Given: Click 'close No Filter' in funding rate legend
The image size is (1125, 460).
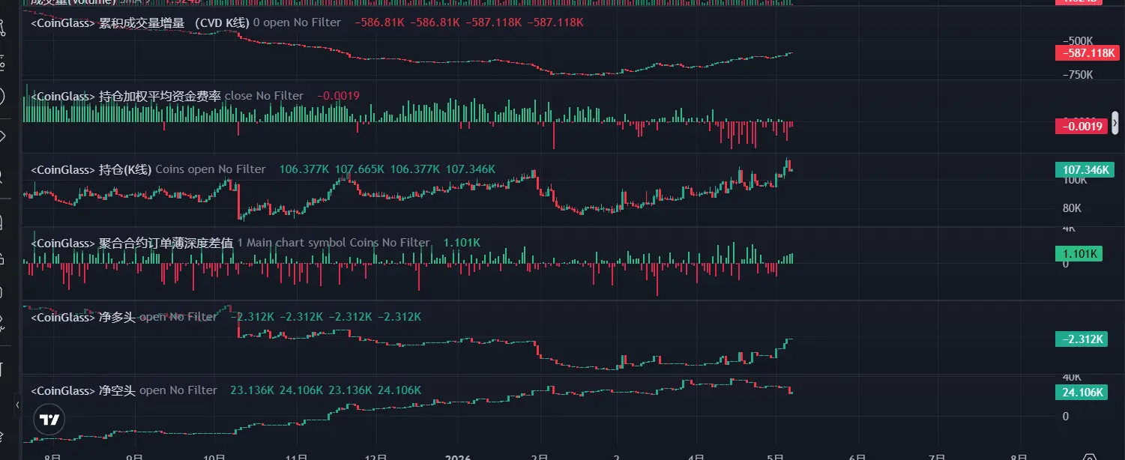Looking at the screenshot, I should click(264, 96).
